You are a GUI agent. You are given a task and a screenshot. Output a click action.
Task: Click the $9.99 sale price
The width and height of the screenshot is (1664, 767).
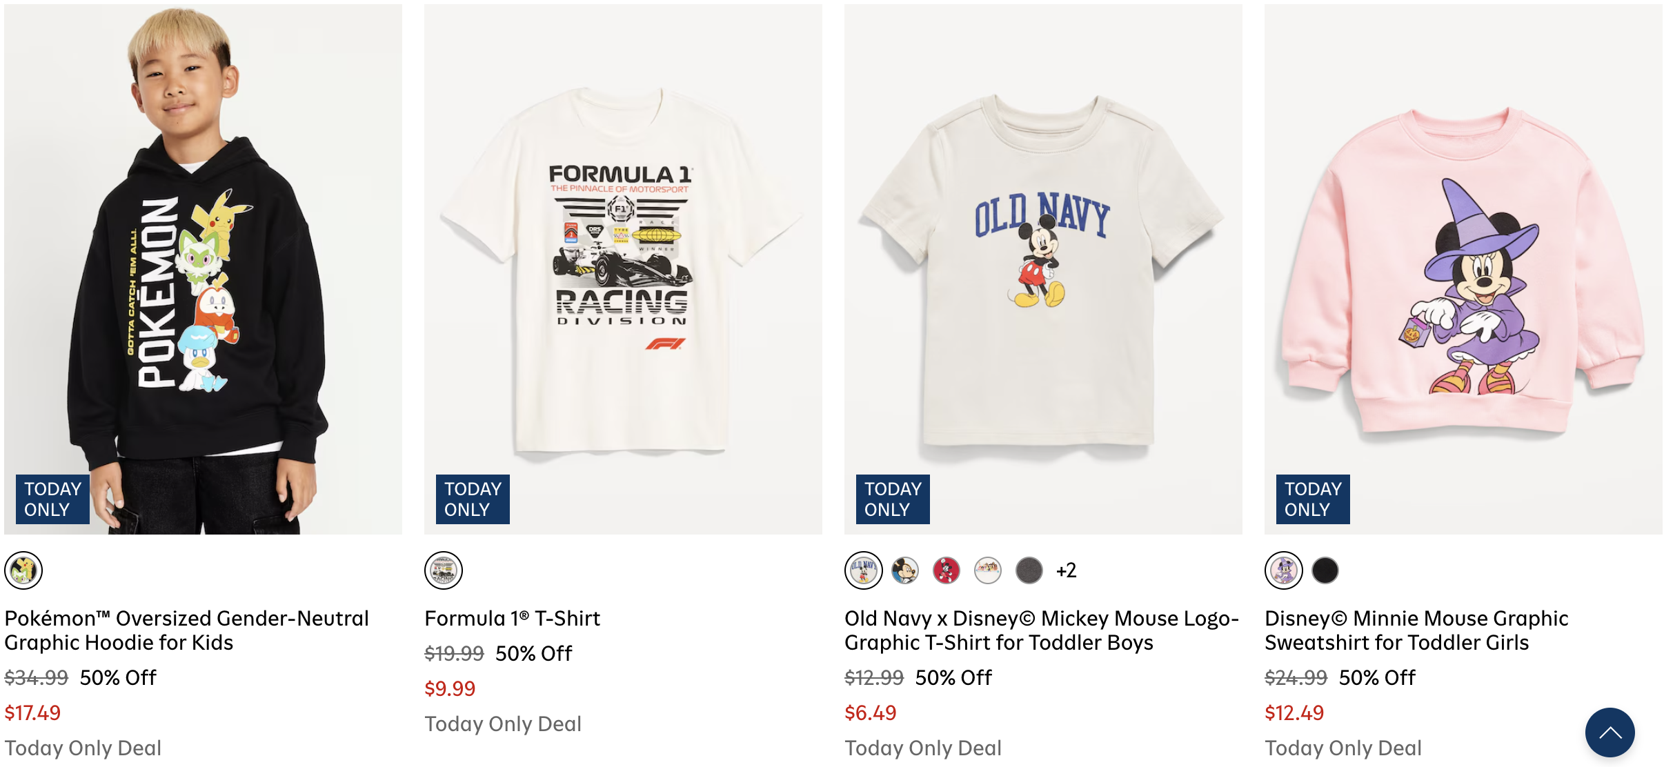point(450,688)
